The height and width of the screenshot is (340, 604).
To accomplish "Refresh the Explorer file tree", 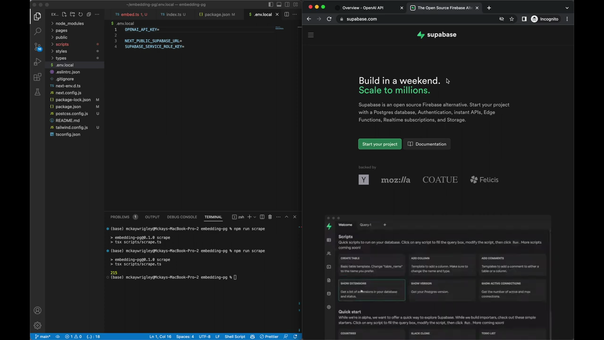I will pyautogui.click(x=81, y=14).
